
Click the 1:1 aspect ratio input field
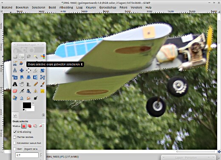point(27,155)
